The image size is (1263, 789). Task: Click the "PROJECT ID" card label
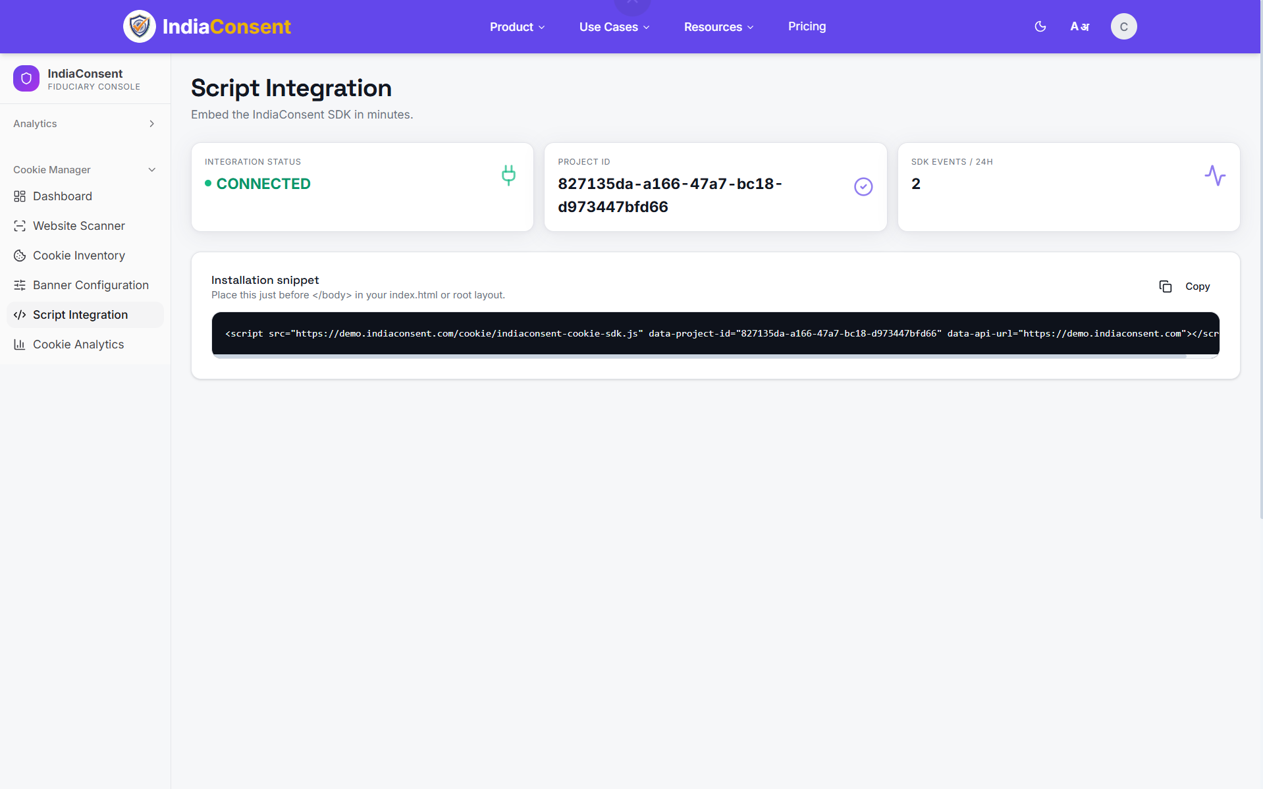click(x=584, y=162)
